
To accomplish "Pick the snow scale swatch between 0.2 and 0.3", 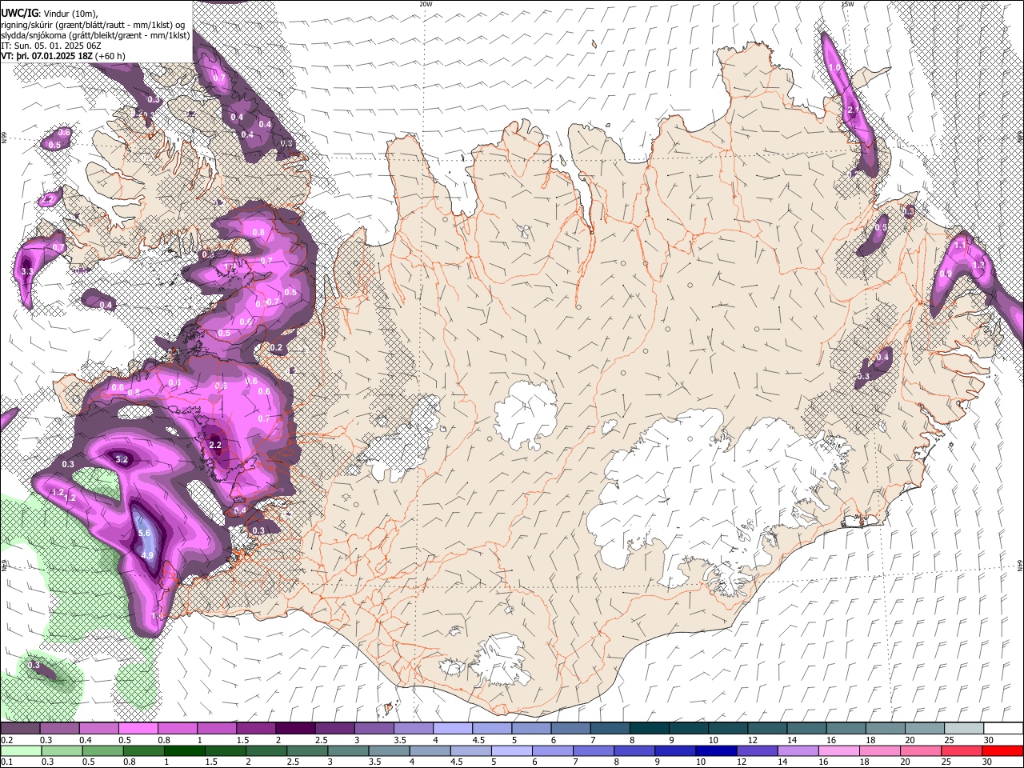I will [x=20, y=729].
